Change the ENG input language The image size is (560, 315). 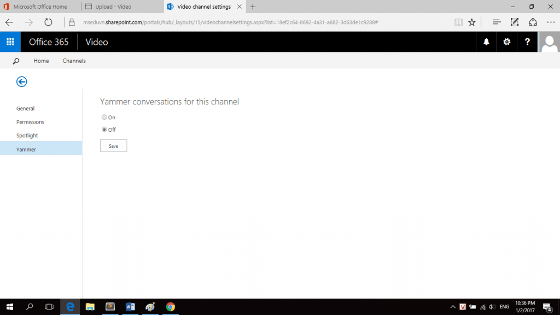(504, 307)
